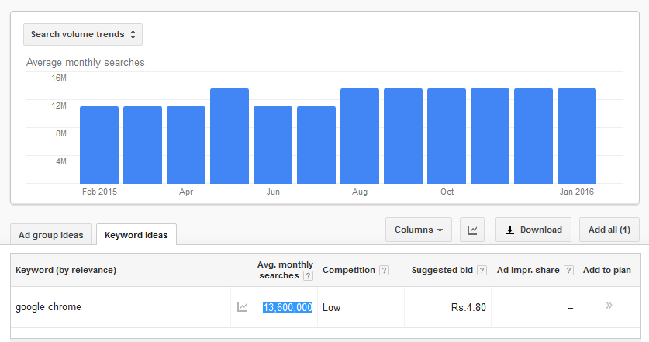Open the Suggested bid help icon
649x342 pixels.
[x=482, y=271]
